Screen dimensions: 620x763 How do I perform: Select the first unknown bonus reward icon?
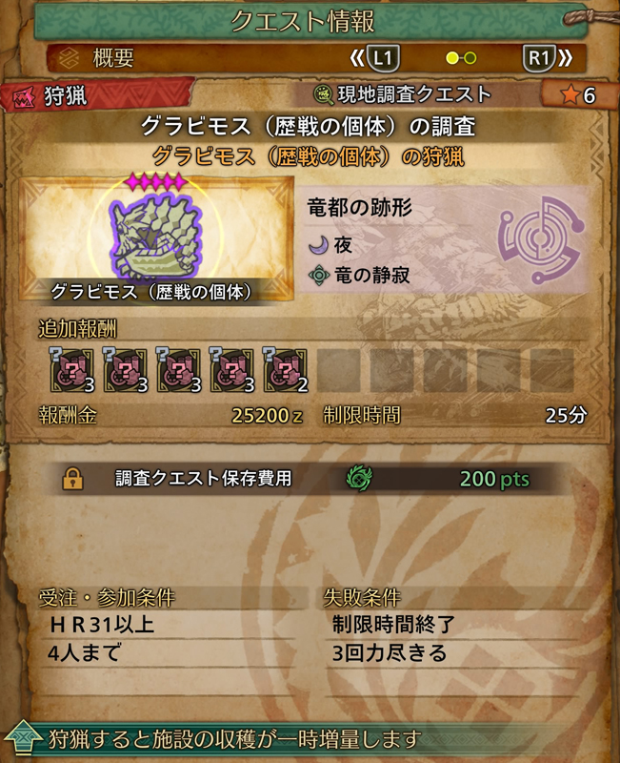click(x=71, y=370)
